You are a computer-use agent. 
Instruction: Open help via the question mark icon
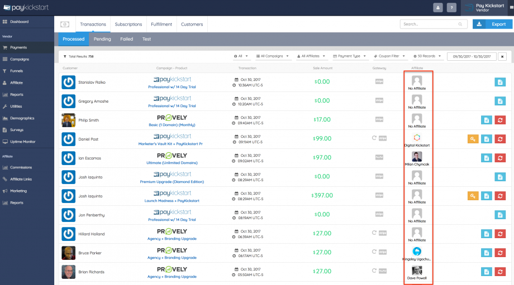coord(451,8)
